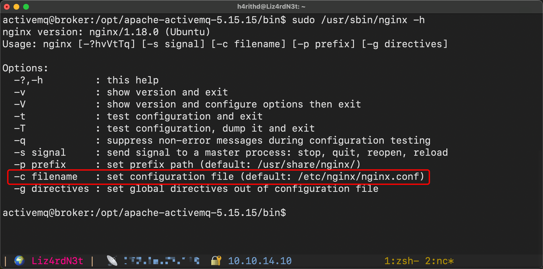Click the globe icon in status bar
Image resolution: width=543 pixels, height=269 pixels.
point(19,261)
